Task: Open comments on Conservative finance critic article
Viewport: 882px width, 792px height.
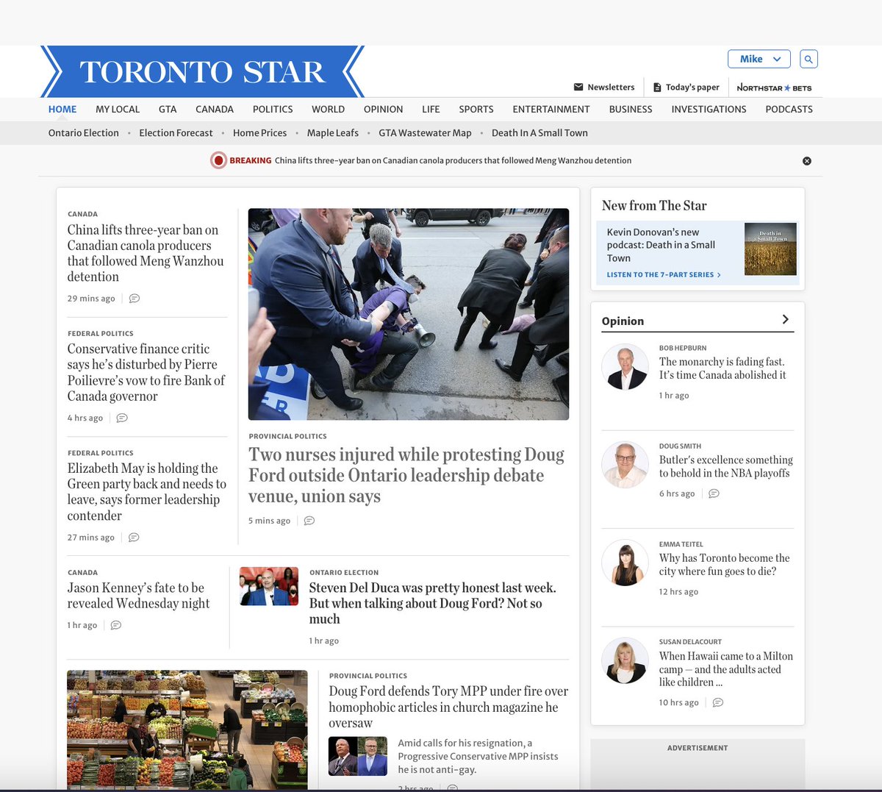Action: tap(122, 418)
